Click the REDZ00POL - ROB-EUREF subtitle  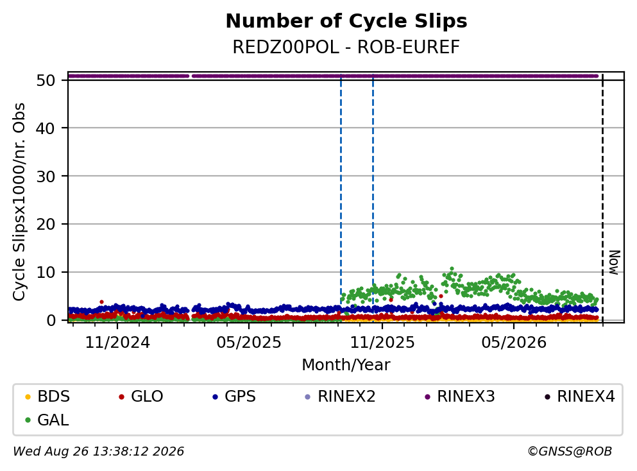(x=346, y=47)
